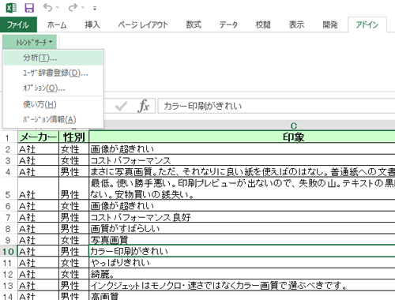This screenshot has width=395, height=300.
Task: Switch to the 挿入 tab
Action: tap(92, 24)
